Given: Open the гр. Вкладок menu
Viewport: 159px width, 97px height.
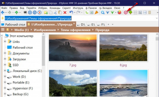Looking at the screenshot, I should coord(105,8).
